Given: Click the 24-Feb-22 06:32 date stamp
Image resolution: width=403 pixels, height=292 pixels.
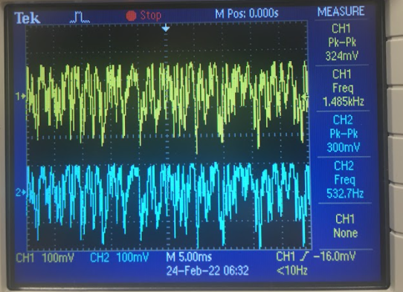Looking at the screenshot, I should coord(207,270).
